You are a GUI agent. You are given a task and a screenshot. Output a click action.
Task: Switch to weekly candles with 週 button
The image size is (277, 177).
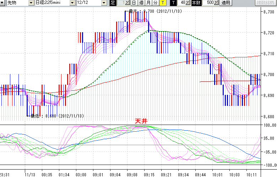pyautogui.click(x=141, y=3)
